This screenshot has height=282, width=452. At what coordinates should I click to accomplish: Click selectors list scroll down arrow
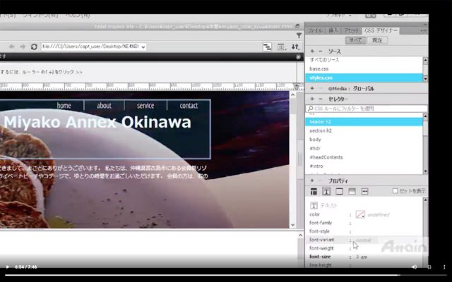coord(425,171)
